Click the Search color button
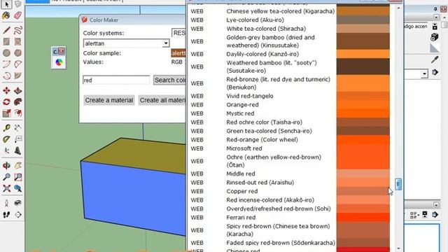This screenshot has width=448, height=252. [169, 80]
